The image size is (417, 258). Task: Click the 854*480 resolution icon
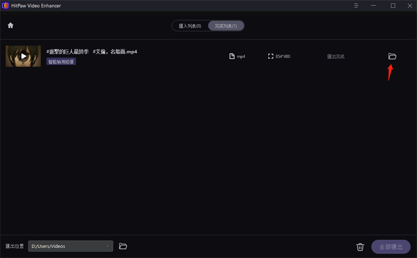pos(270,56)
